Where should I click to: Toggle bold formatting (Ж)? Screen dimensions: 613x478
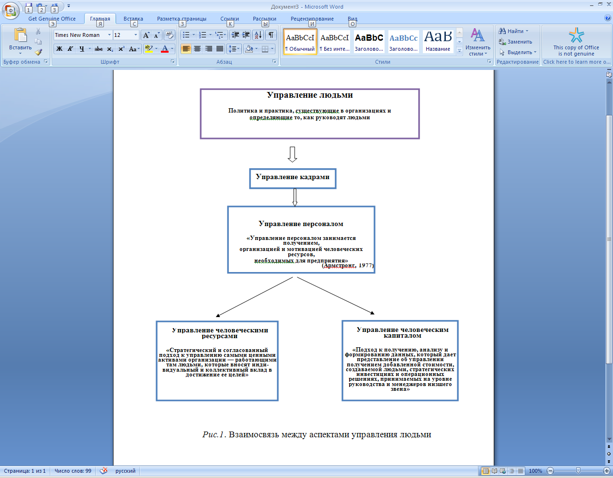pyautogui.click(x=59, y=49)
